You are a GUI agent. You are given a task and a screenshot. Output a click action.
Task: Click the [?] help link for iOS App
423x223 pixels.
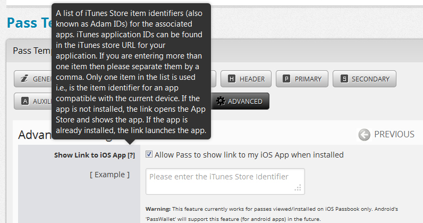tap(131, 155)
